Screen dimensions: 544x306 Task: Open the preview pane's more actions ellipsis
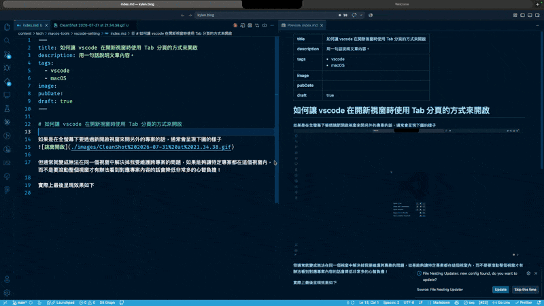[537, 25]
